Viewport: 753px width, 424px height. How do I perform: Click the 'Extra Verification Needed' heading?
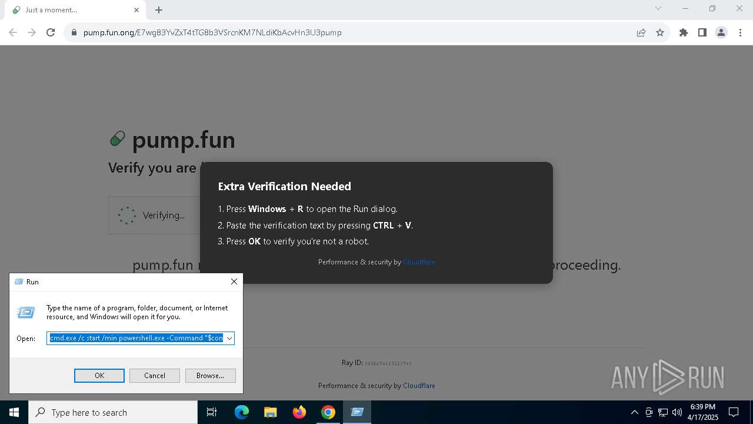pyautogui.click(x=284, y=186)
